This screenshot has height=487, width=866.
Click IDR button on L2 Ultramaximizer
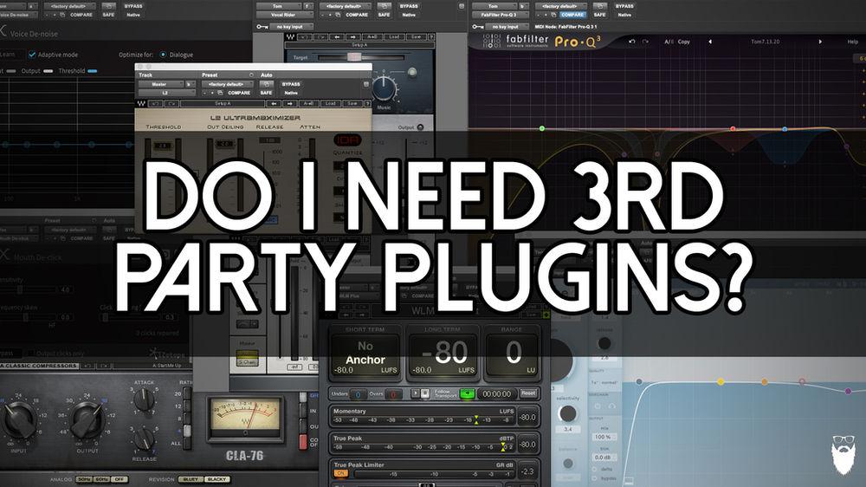pyautogui.click(x=347, y=140)
